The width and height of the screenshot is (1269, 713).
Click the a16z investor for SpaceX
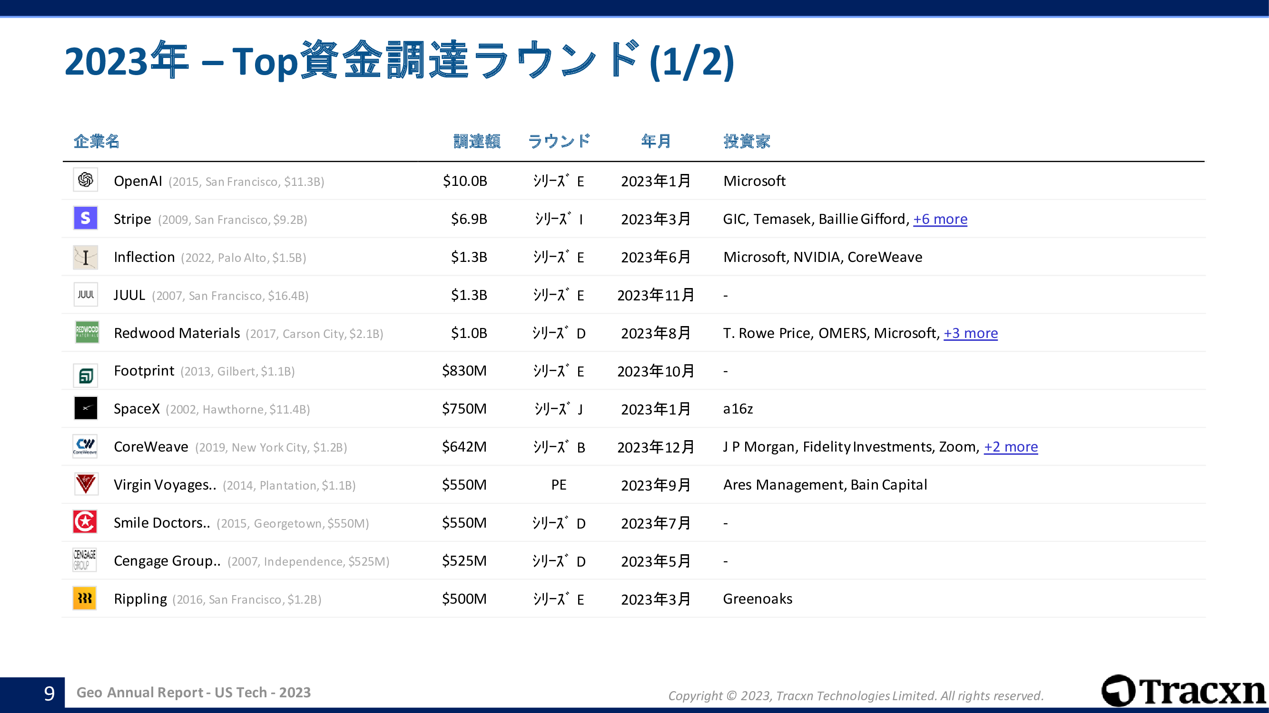click(738, 409)
